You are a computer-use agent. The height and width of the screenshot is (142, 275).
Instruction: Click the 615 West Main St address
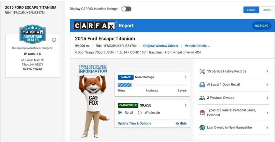click(x=32, y=60)
